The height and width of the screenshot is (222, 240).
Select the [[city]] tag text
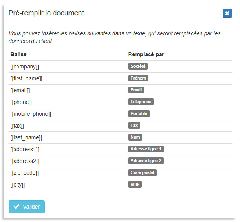pos(18,185)
